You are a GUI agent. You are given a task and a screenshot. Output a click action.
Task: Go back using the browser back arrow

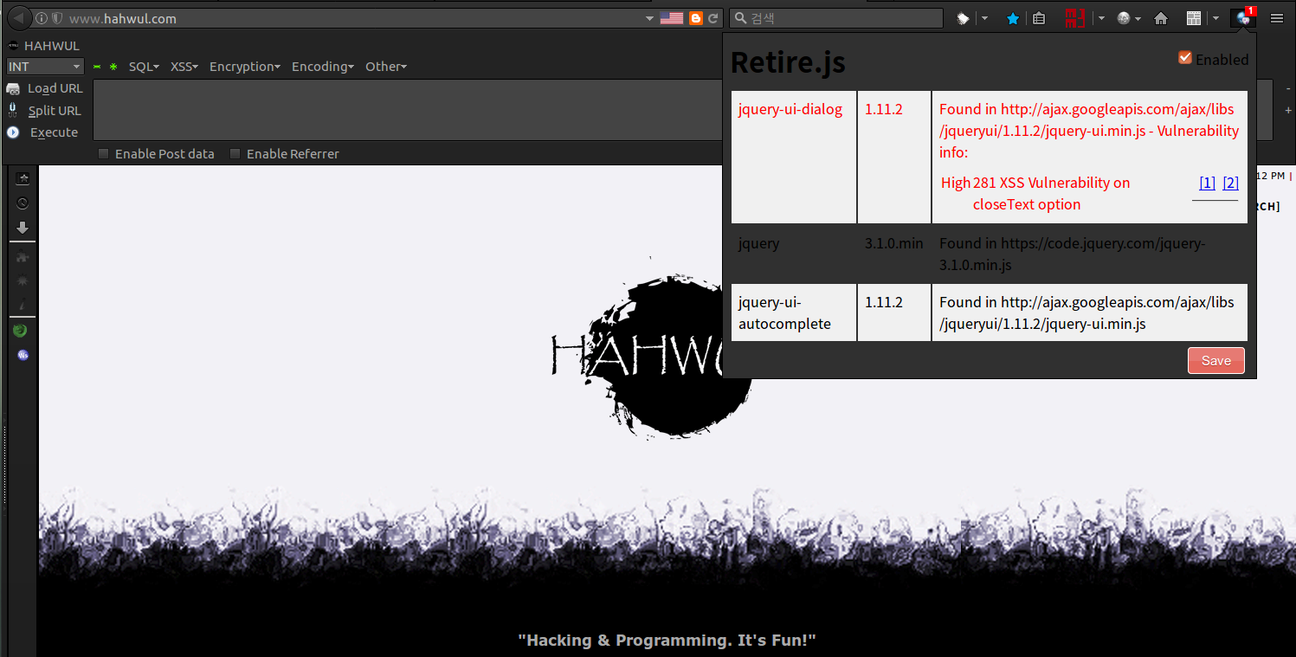coord(19,18)
